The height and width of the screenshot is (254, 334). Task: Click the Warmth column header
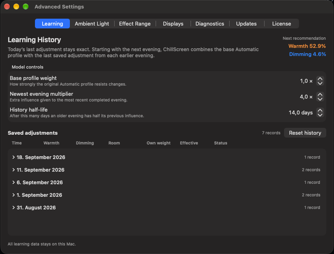[x=51, y=143]
